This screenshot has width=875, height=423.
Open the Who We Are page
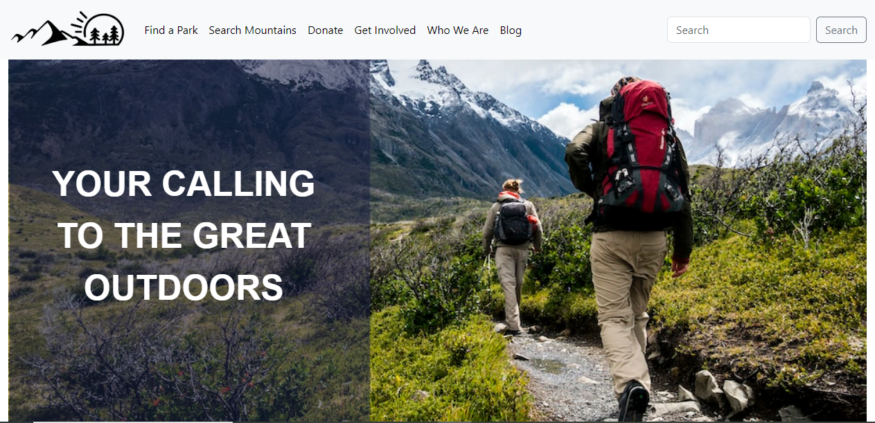pyautogui.click(x=457, y=30)
